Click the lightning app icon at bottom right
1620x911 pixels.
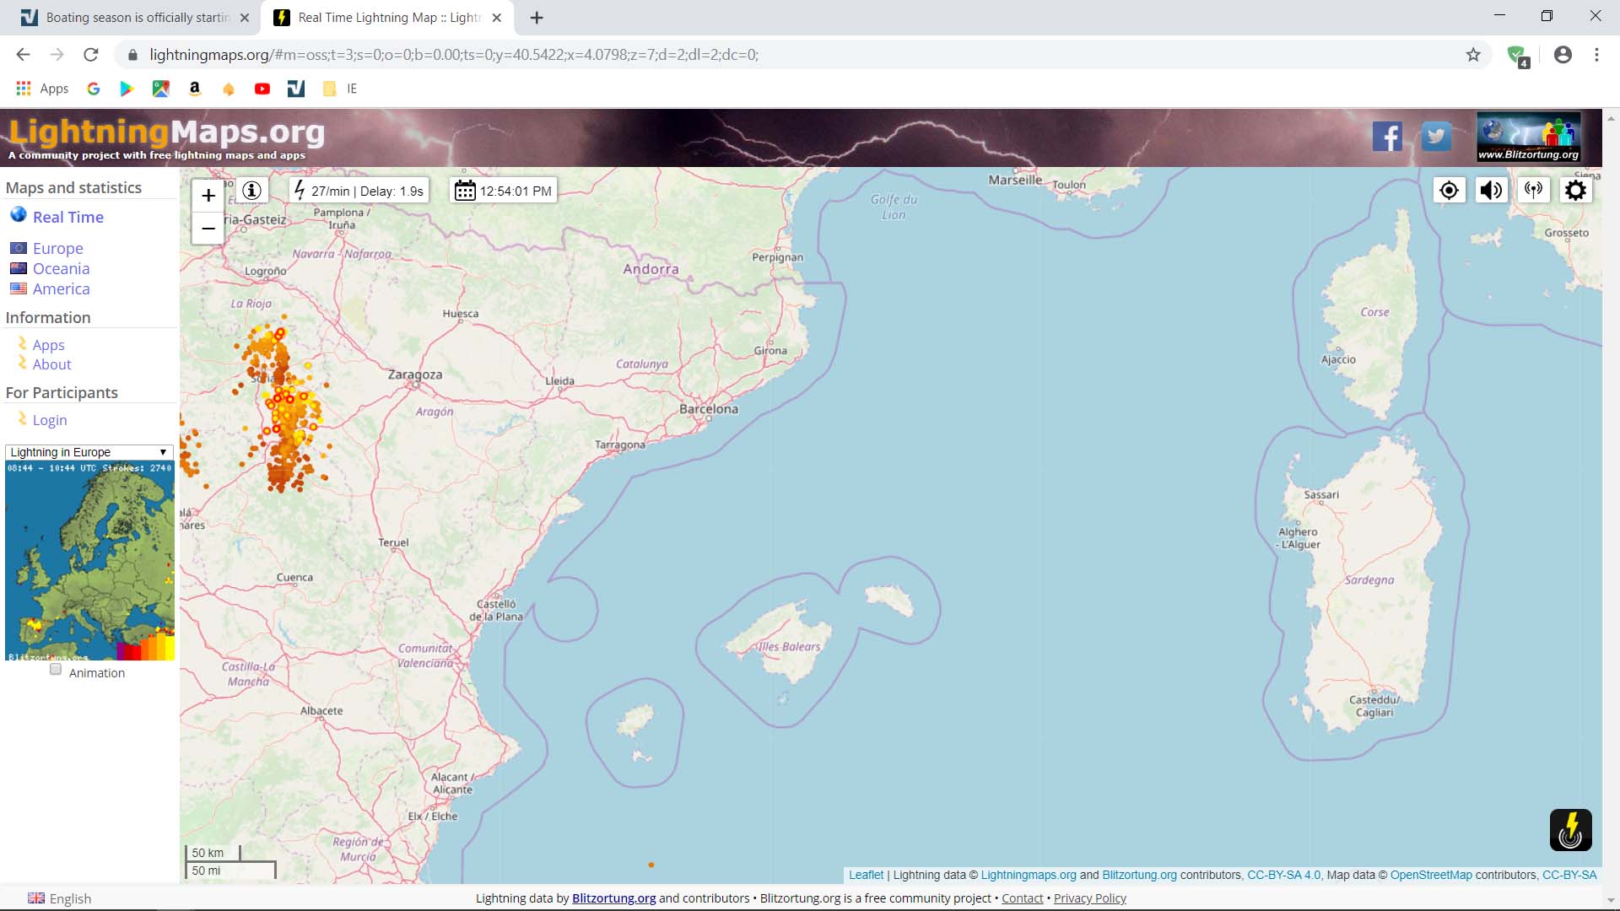(x=1570, y=830)
